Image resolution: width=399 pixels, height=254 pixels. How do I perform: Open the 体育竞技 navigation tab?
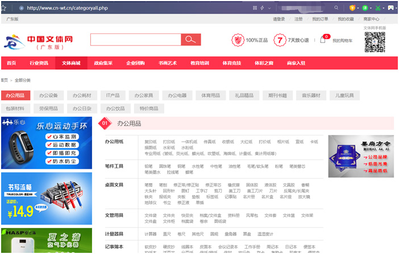(x=231, y=63)
